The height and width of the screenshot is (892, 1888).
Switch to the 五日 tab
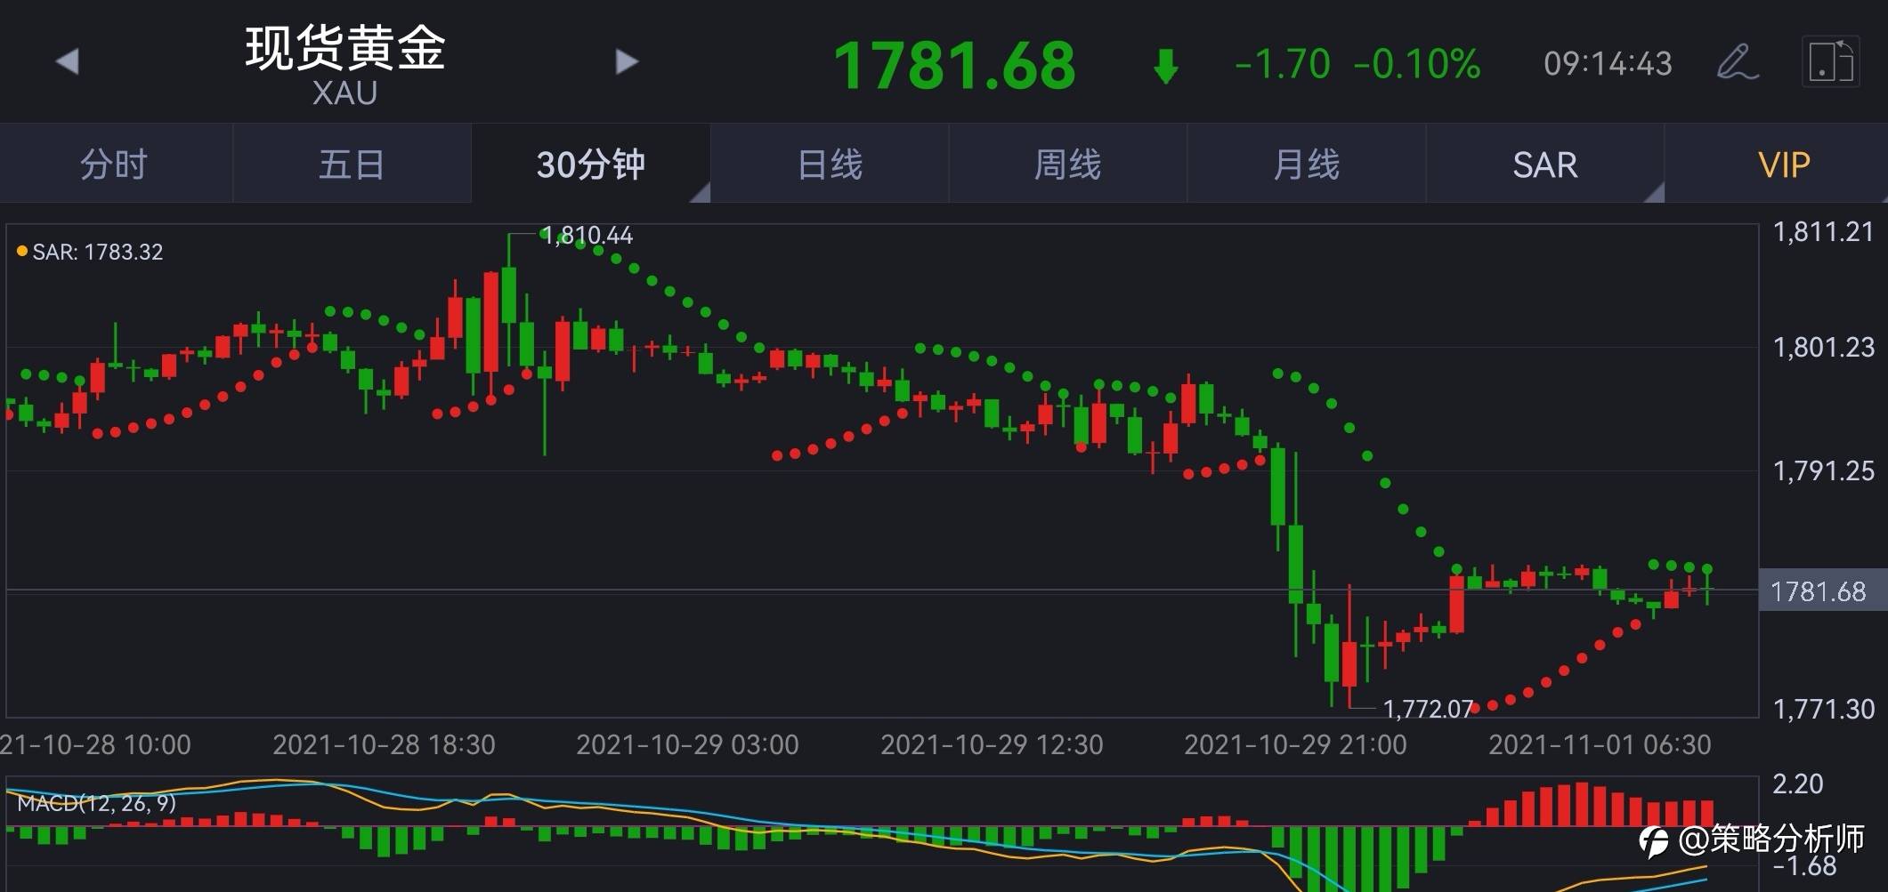[x=352, y=164]
